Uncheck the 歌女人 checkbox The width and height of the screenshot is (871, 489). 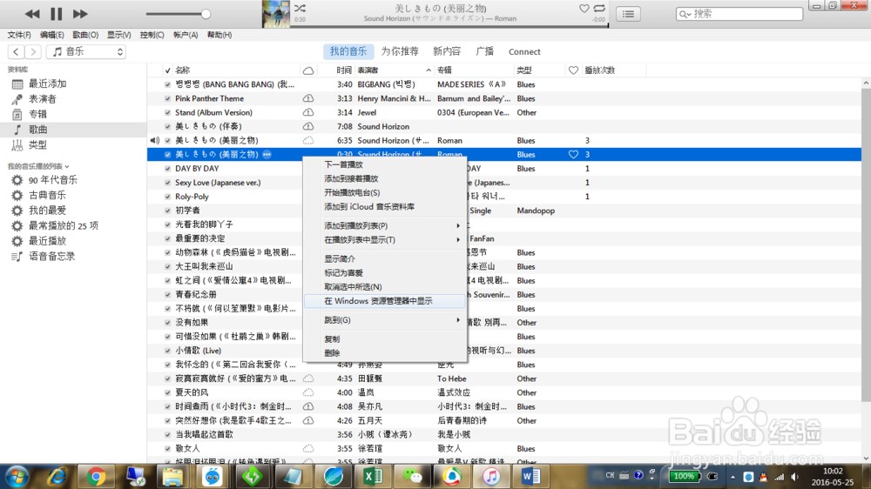pyautogui.click(x=168, y=448)
